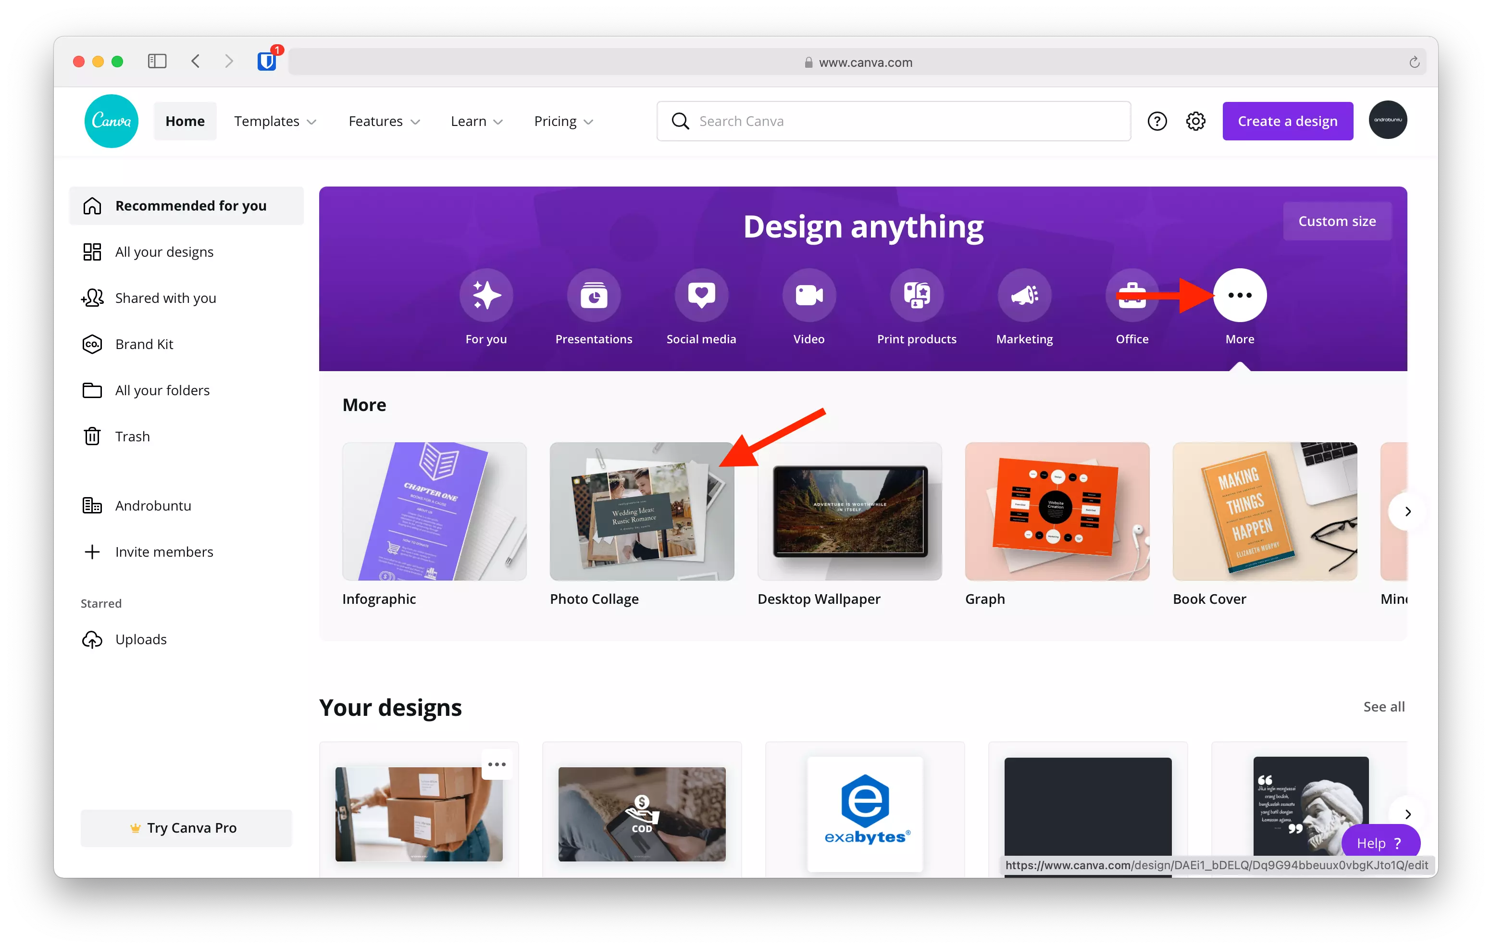This screenshot has width=1492, height=949.
Task: Open the Photo Collage template thumbnail
Action: click(x=641, y=512)
